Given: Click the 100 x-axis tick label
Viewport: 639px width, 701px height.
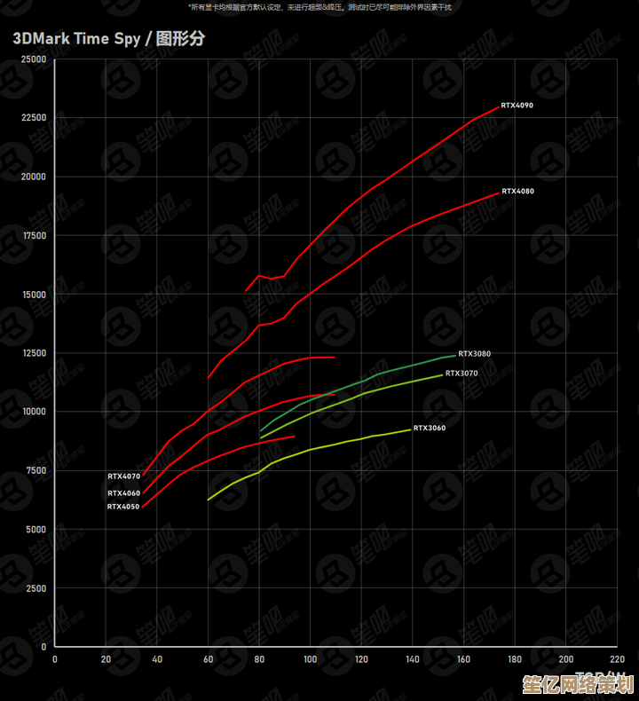Looking at the screenshot, I should [310, 659].
